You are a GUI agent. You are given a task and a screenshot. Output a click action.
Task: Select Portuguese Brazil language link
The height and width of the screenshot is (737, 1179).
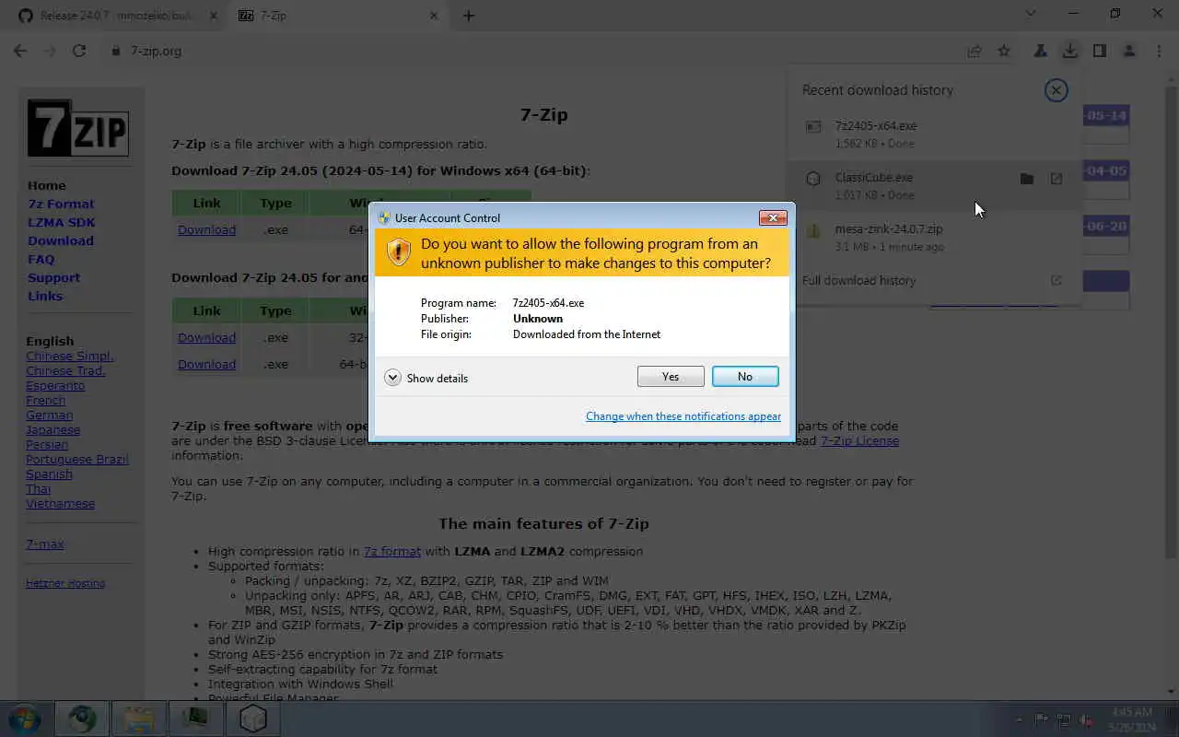click(x=77, y=459)
